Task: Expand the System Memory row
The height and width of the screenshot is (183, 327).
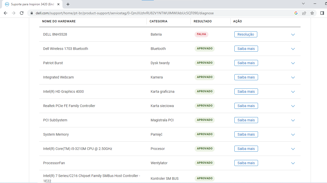Action: pyautogui.click(x=293, y=135)
